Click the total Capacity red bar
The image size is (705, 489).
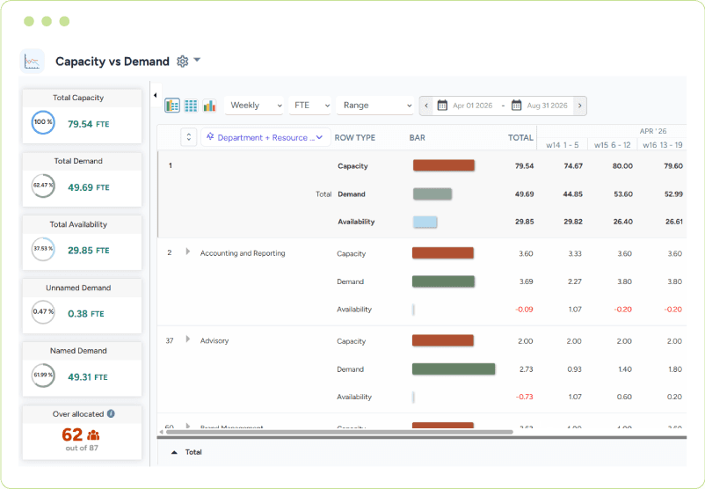point(444,165)
